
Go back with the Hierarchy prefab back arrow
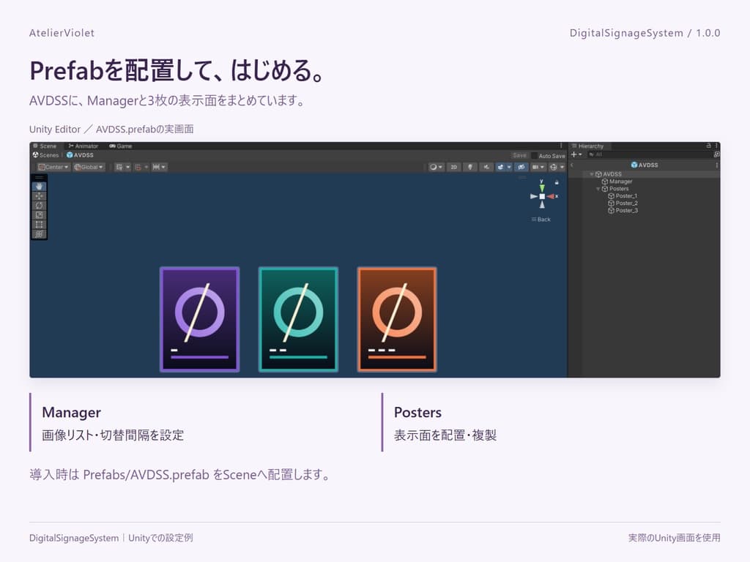pyautogui.click(x=572, y=165)
